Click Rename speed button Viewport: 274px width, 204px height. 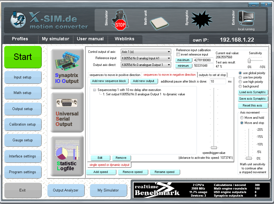tap(165, 172)
